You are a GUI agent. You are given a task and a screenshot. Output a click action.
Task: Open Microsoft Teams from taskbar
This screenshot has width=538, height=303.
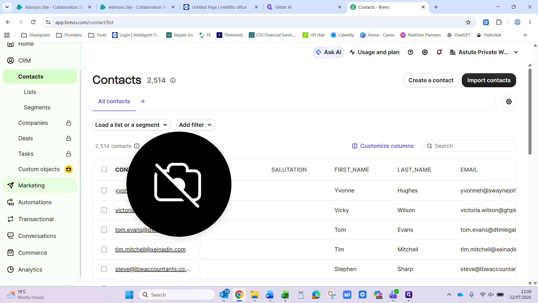(x=393, y=295)
